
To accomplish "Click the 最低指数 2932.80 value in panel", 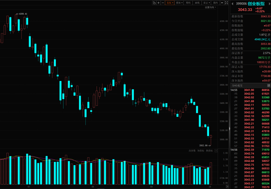I will (265, 48).
